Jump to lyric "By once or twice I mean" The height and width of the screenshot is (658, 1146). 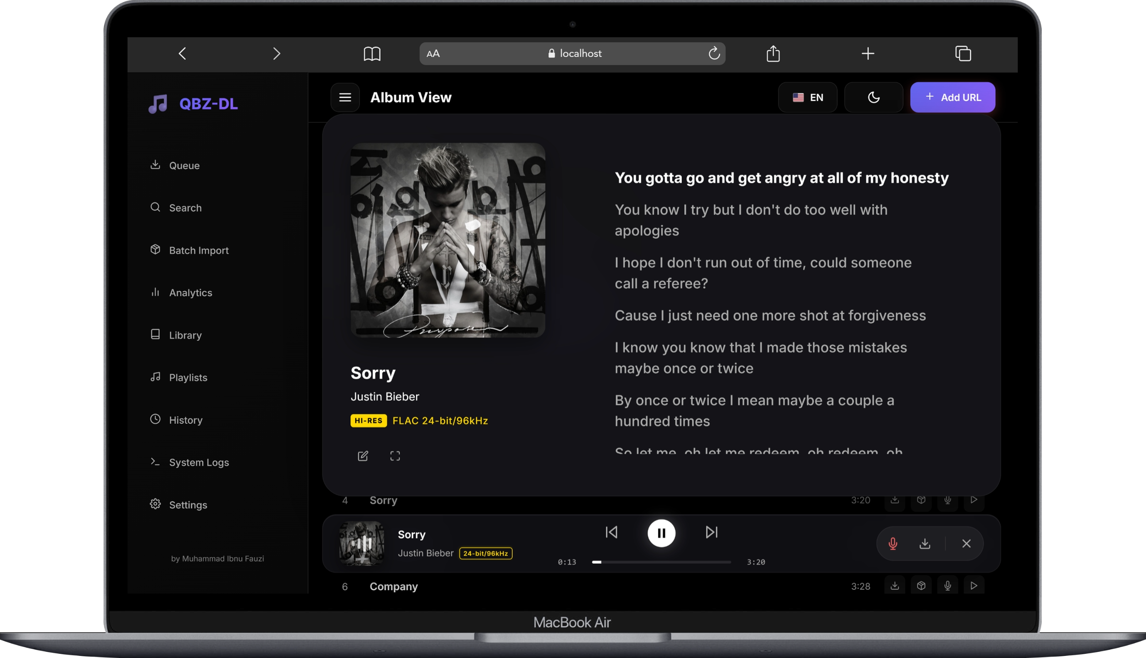pyautogui.click(x=755, y=411)
